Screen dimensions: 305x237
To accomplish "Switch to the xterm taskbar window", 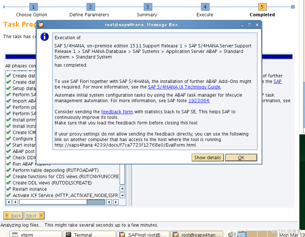I will click(36, 234).
